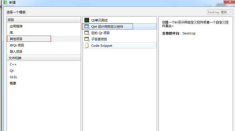Click the Qt4 设计师自定义控件 icon

coord(87,27)
